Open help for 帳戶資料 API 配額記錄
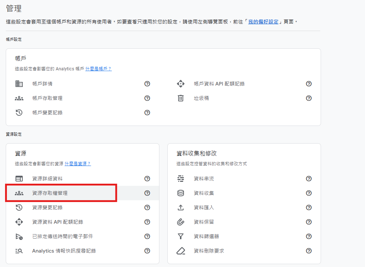Image resolution: width=365 pixels, height=267 pixels. point(309,84)
